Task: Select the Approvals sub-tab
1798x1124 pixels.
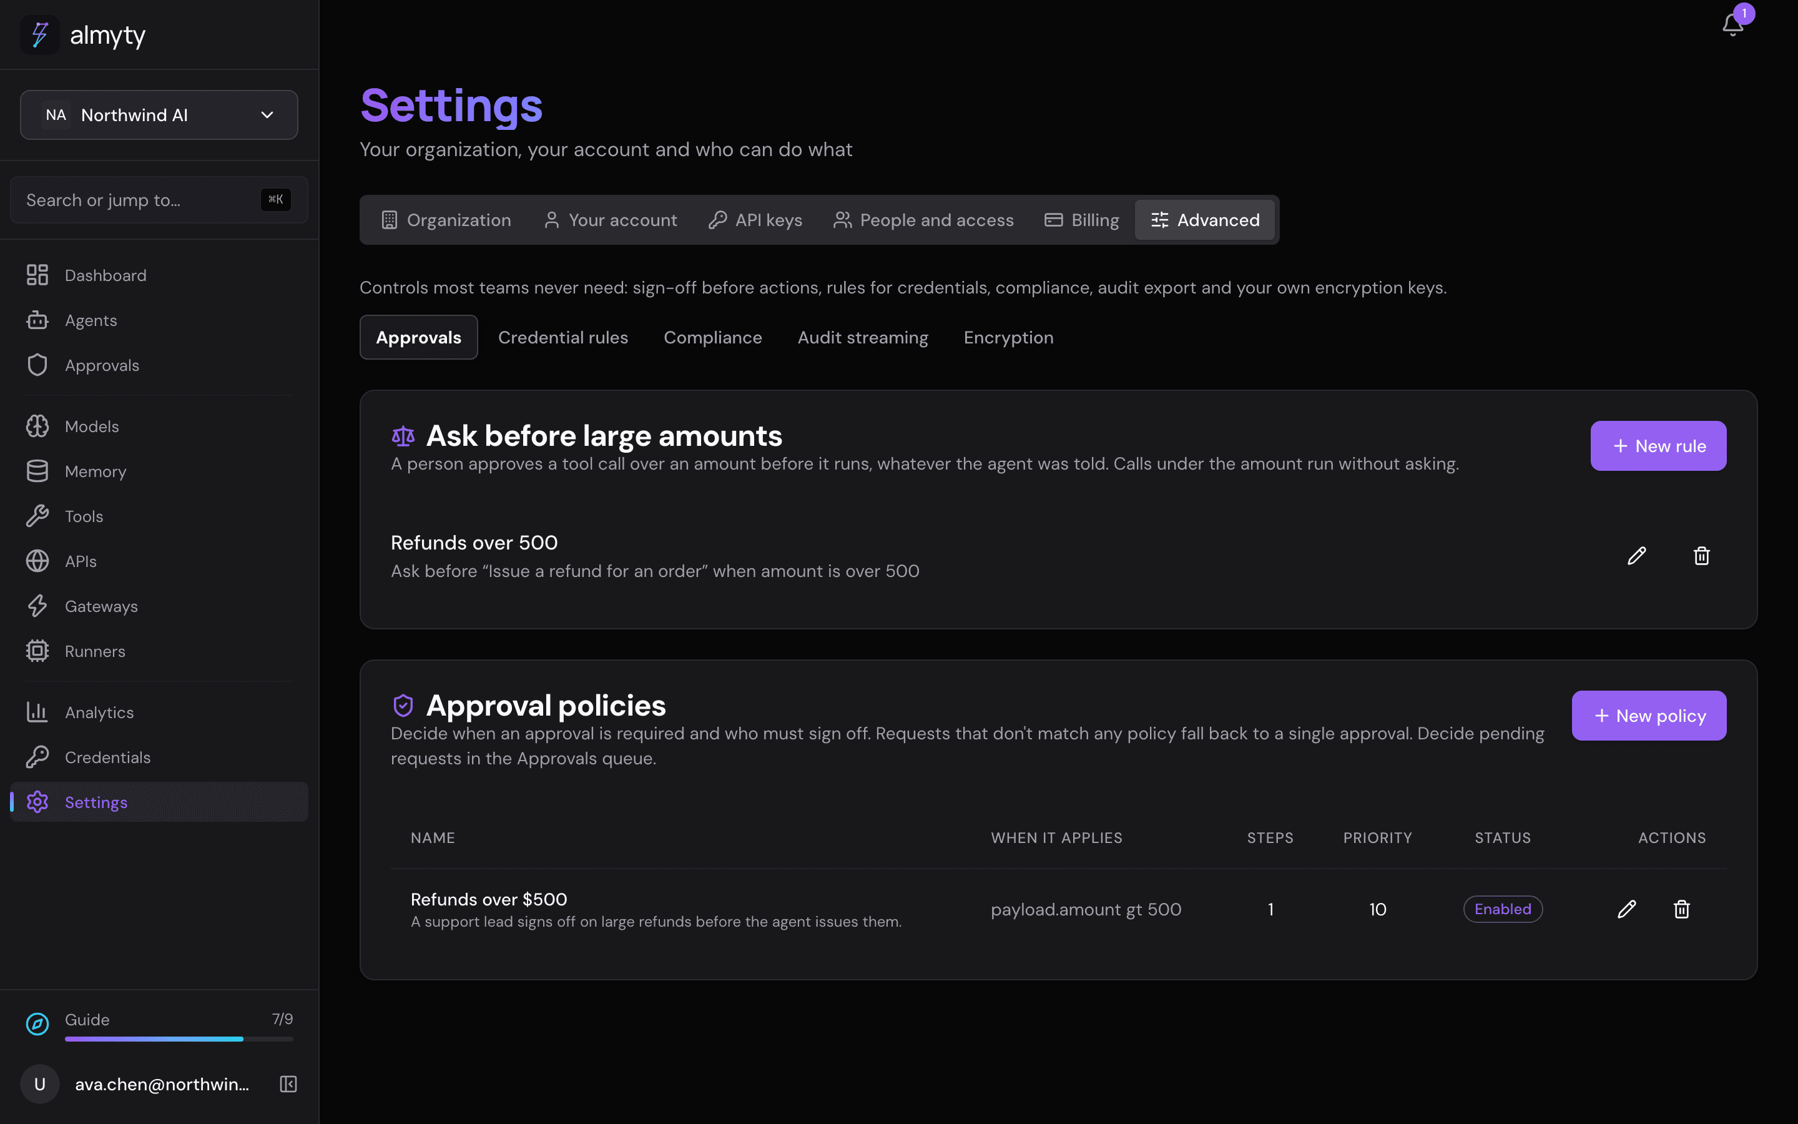Action: (x=418, y=337)
